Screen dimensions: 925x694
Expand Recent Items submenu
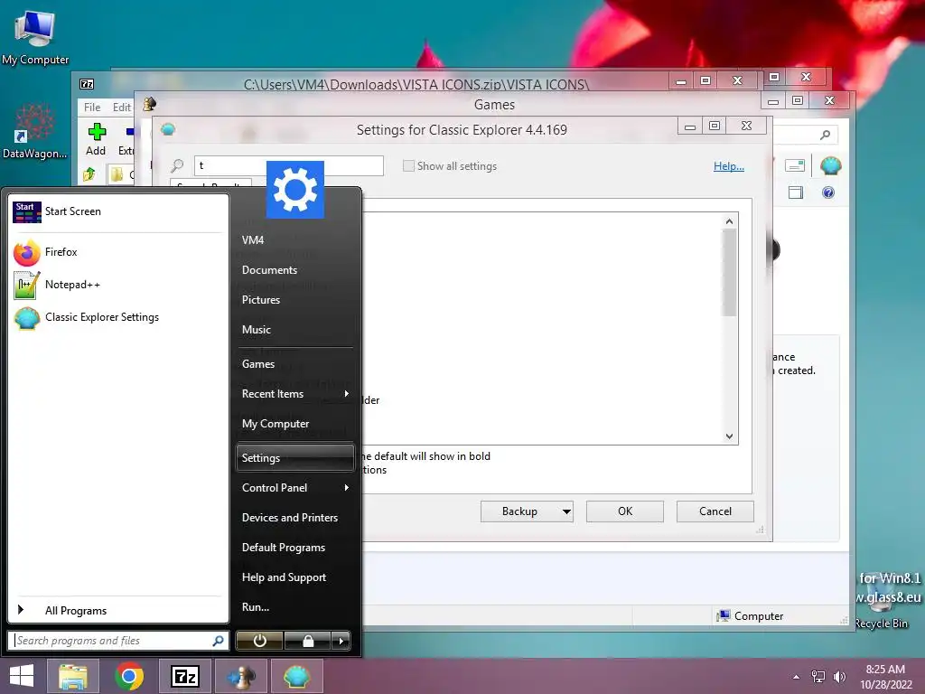(295, 394)
